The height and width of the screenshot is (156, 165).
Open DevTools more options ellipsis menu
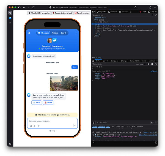click(153, 12)
